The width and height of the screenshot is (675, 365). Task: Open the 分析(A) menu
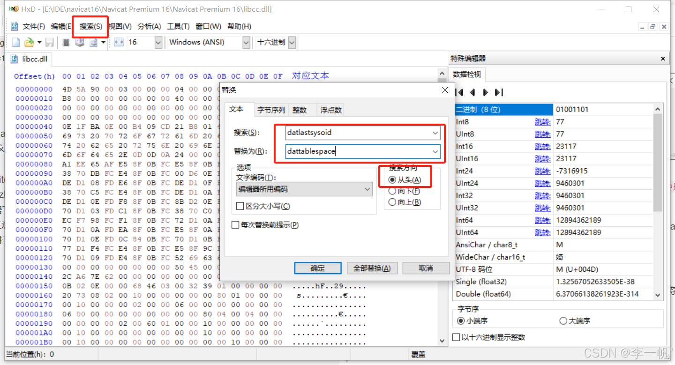click(x=149, y=26)
